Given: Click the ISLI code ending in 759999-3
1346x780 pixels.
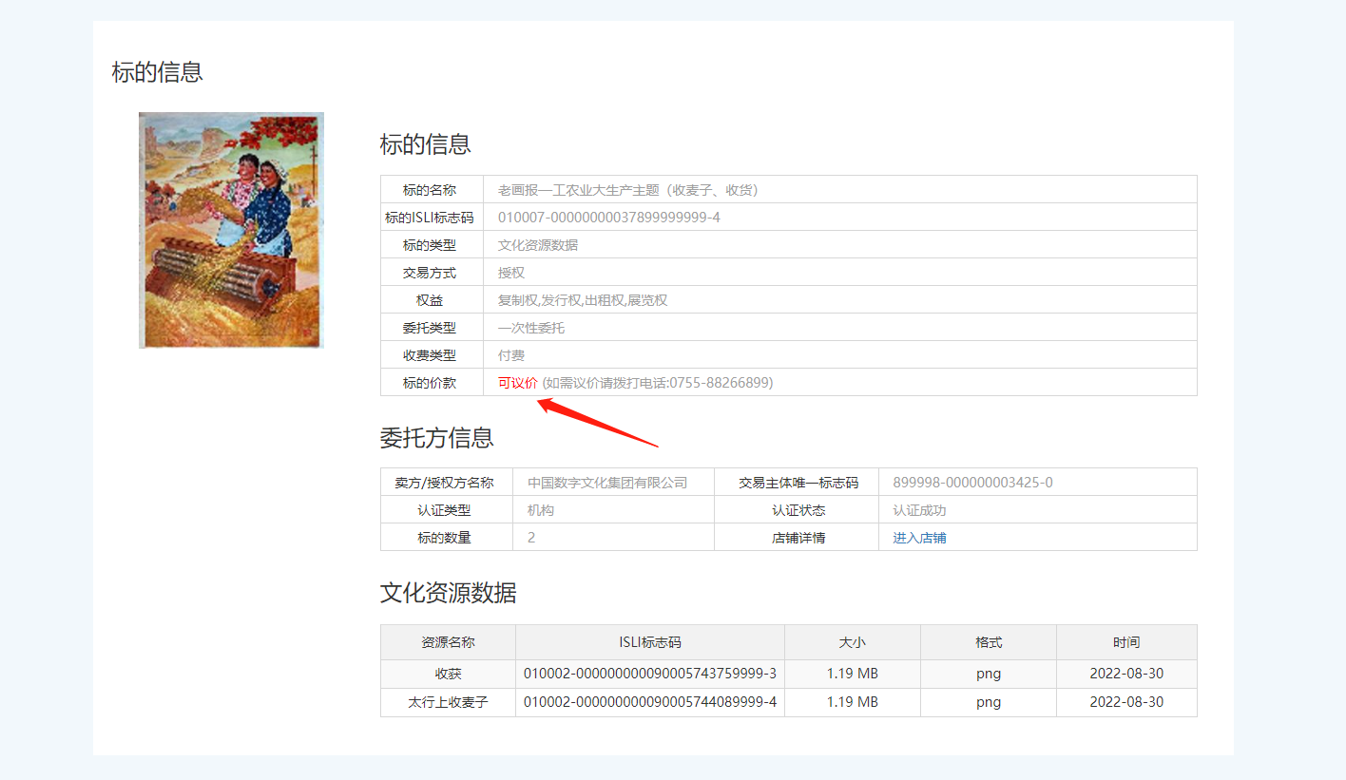Looking at the screenshot, I should coord(649,674).
